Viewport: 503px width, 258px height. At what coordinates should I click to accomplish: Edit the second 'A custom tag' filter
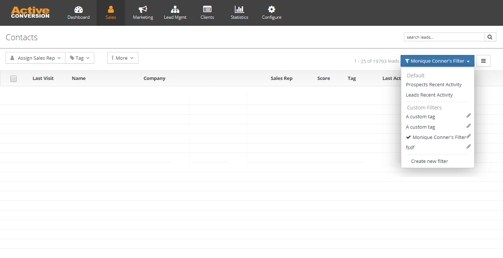tap(469, 126)
